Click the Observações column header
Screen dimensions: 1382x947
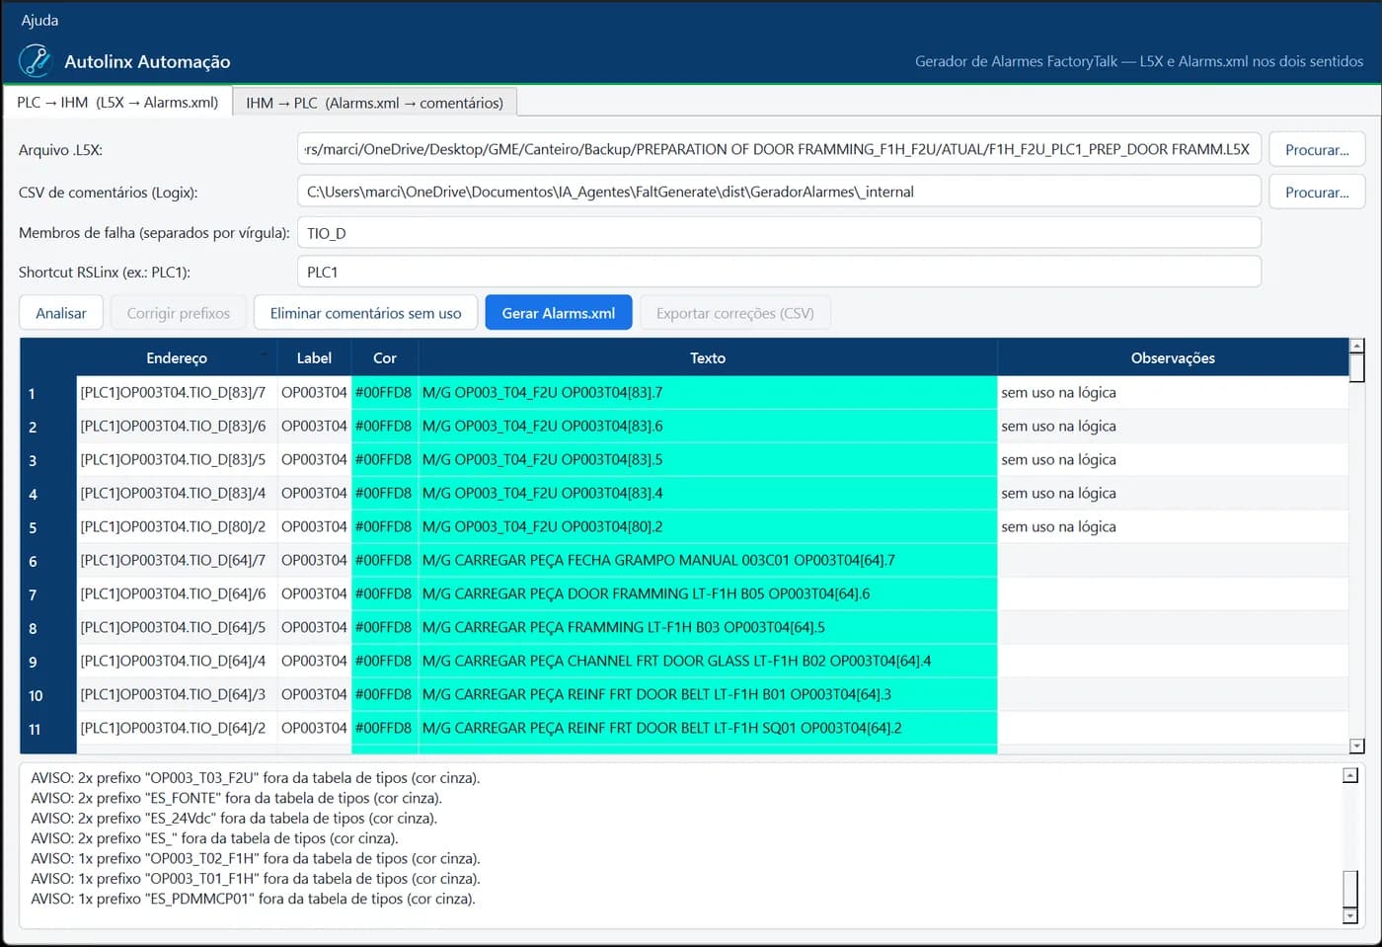(1173, 357)
